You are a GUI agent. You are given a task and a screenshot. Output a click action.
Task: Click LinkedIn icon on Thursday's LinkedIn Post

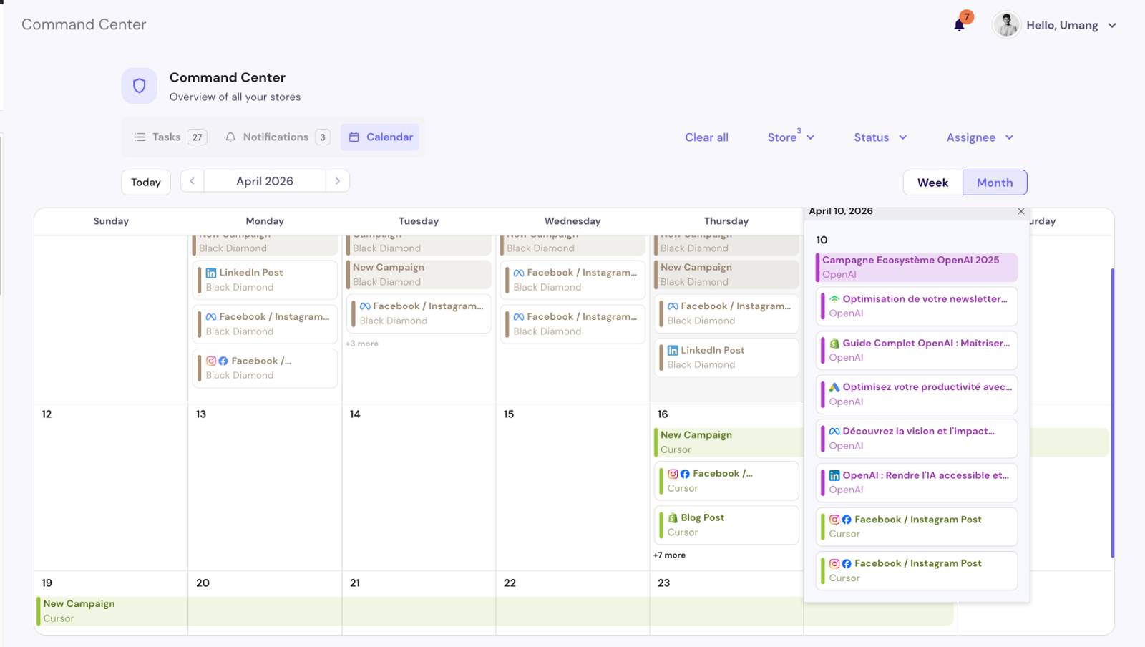pyautogui.click(x=673, y=351)
